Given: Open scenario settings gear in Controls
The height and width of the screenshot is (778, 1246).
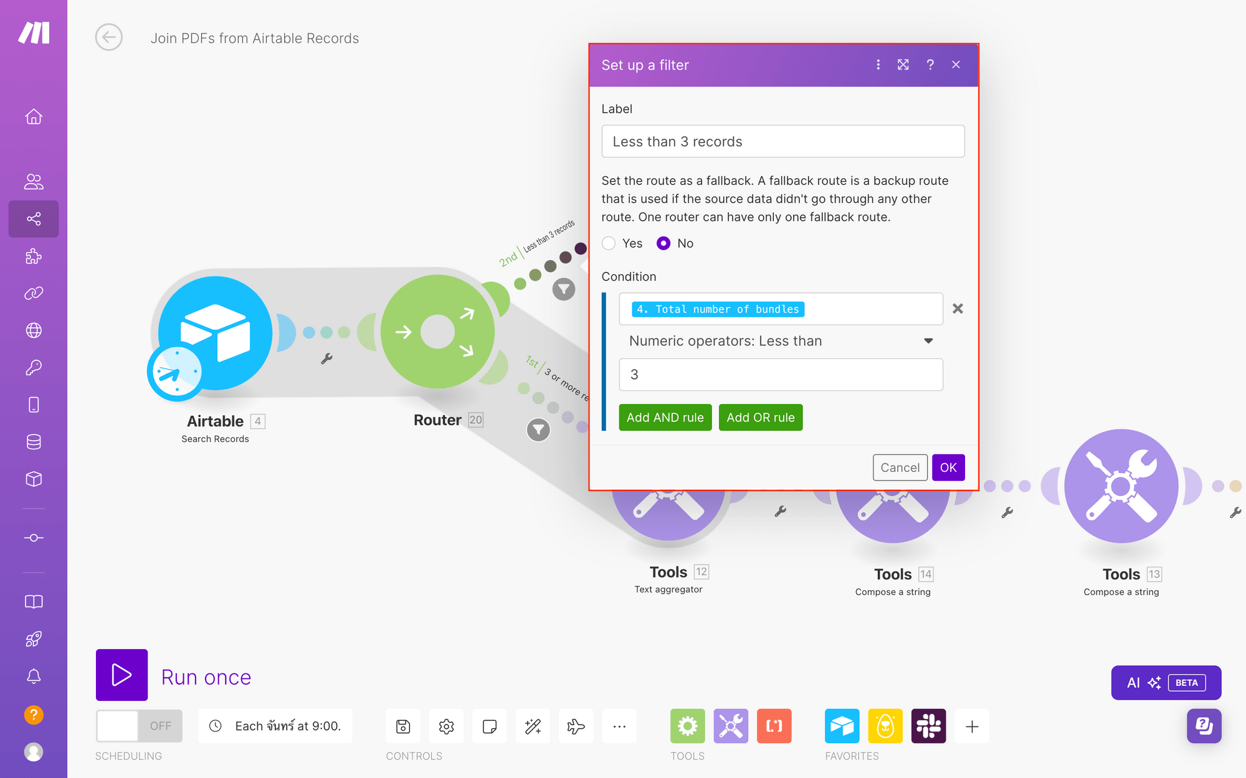Looking at the screenshot, I should coord(446,726).
